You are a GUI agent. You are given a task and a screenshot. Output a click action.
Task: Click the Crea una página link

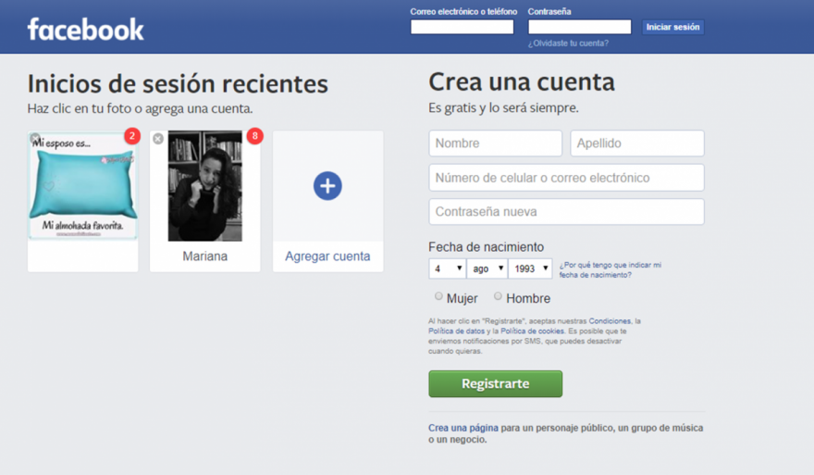coord(463,428)
